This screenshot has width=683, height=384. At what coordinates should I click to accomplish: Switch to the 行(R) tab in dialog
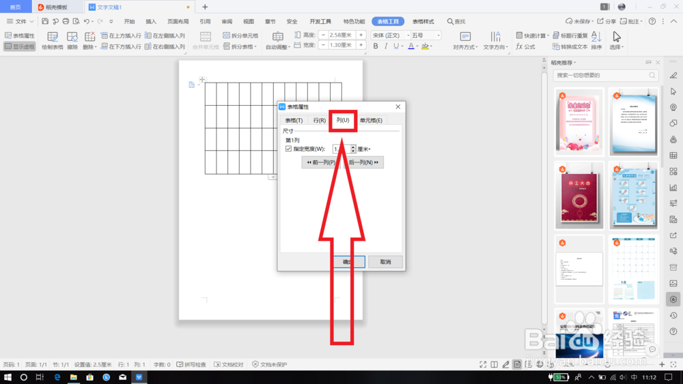319,121
